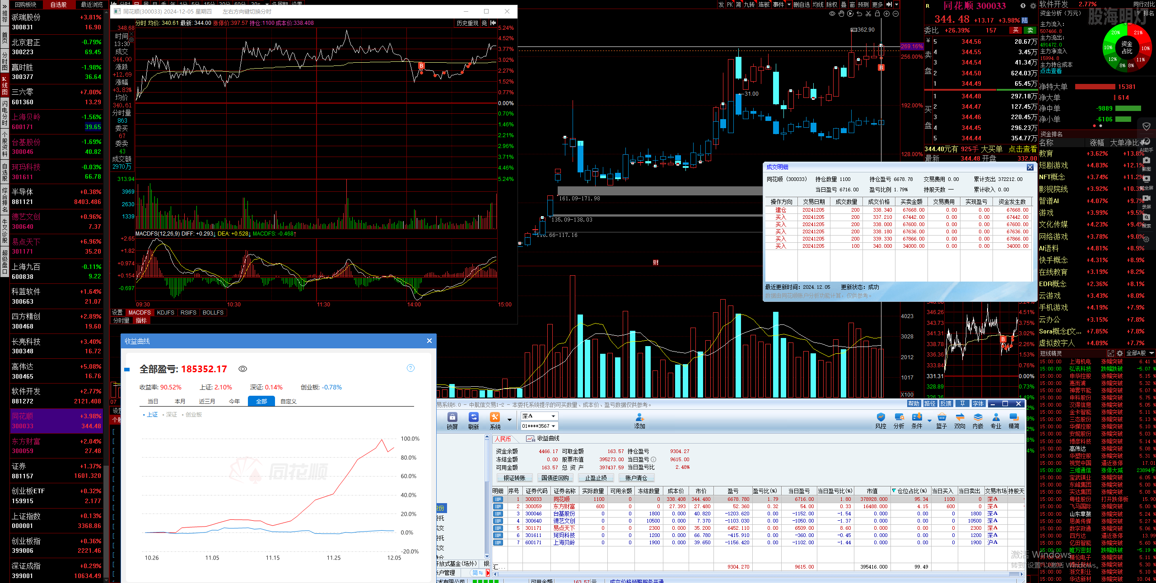Click the zoom in plus icon above chart

[886, 14]
